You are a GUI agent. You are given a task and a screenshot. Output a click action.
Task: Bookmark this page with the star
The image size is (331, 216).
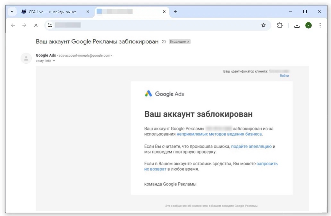point(263,25)
